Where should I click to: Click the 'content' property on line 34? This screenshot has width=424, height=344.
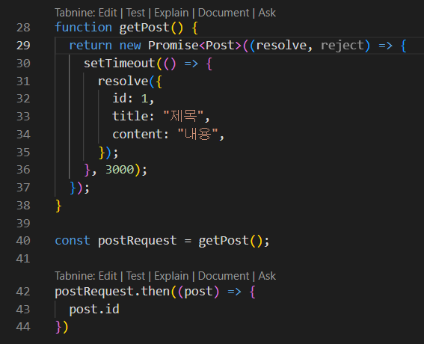(x=137, y=135)
